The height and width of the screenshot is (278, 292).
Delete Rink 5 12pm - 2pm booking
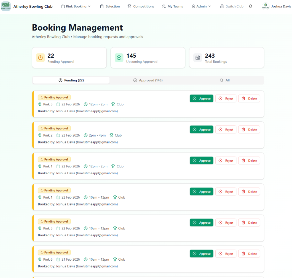[x=249, y=99]
